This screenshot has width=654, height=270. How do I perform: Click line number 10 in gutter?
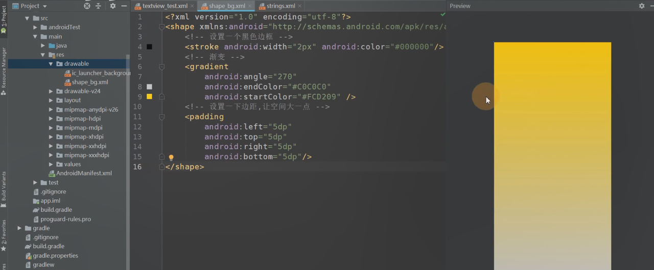137,107
